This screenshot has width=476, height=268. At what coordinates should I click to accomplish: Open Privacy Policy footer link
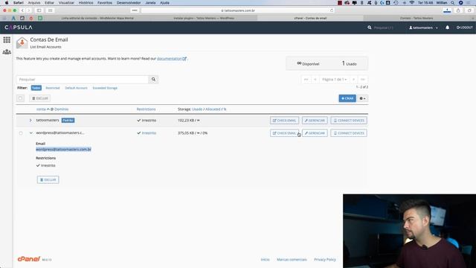coord(325,260)
